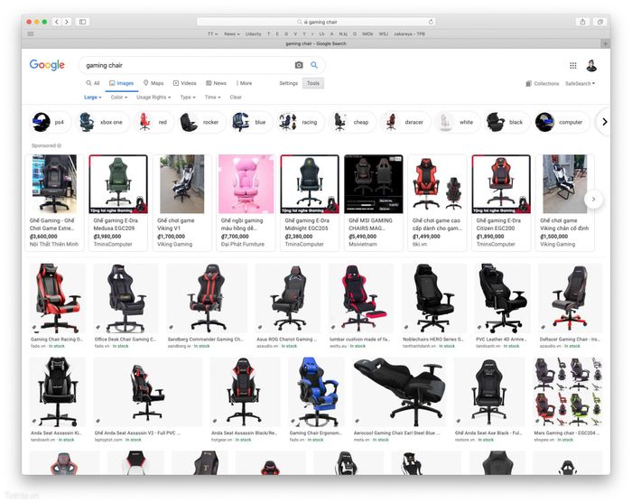Open the Color filter dropdown
The height and width of the screenshot is (503, 632).
118,97
